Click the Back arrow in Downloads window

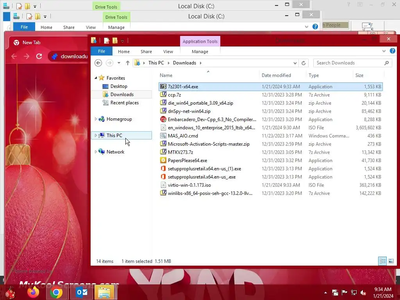click(98, 63)
